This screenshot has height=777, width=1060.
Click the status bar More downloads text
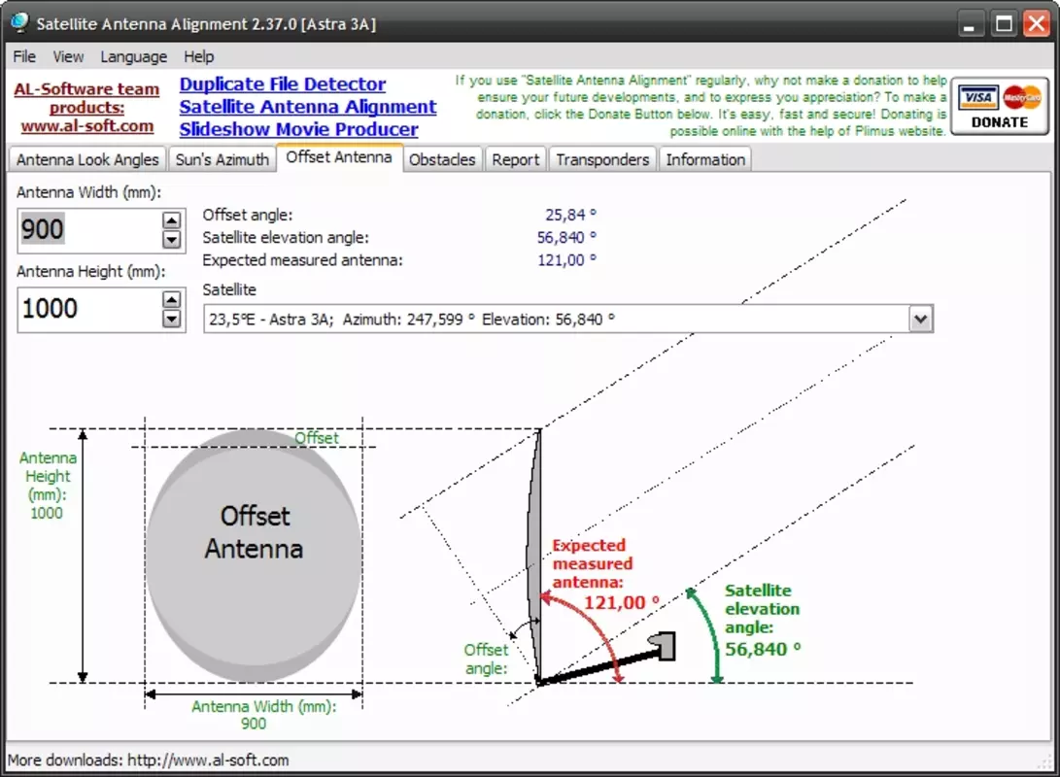pyautogui.click(x=148, y=760)
